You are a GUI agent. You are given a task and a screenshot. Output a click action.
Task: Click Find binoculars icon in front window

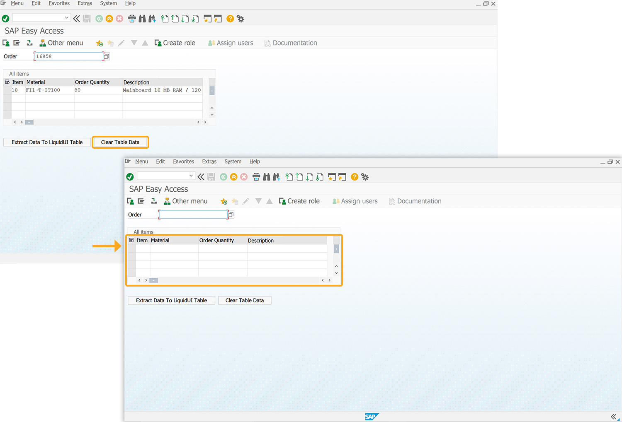pos(267,177)
